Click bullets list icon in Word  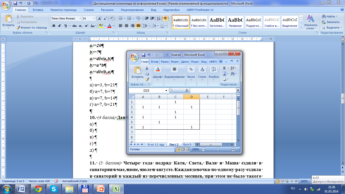click(x=120, y=18)
